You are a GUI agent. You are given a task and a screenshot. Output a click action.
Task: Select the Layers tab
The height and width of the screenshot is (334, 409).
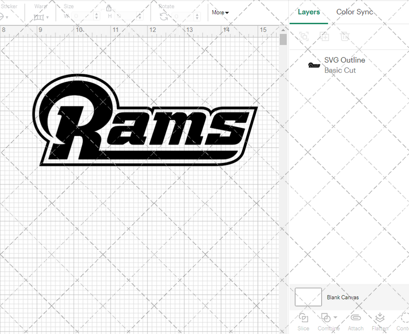click(309, 12)
